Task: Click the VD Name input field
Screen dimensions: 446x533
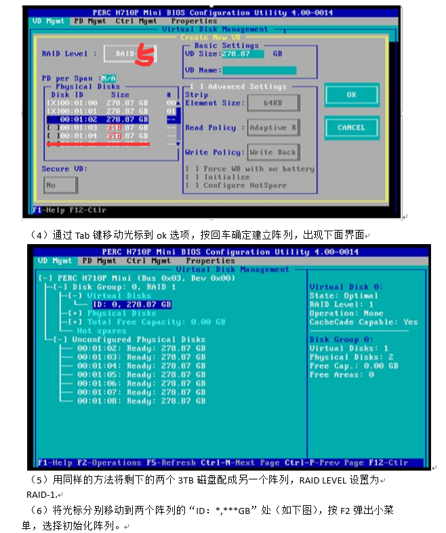Action: tap(259, 71)
